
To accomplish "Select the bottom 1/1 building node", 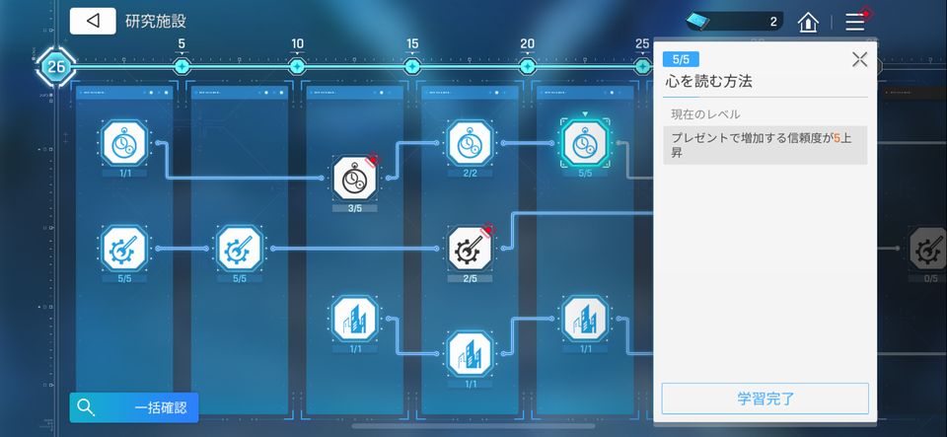I will coord(470,354).
